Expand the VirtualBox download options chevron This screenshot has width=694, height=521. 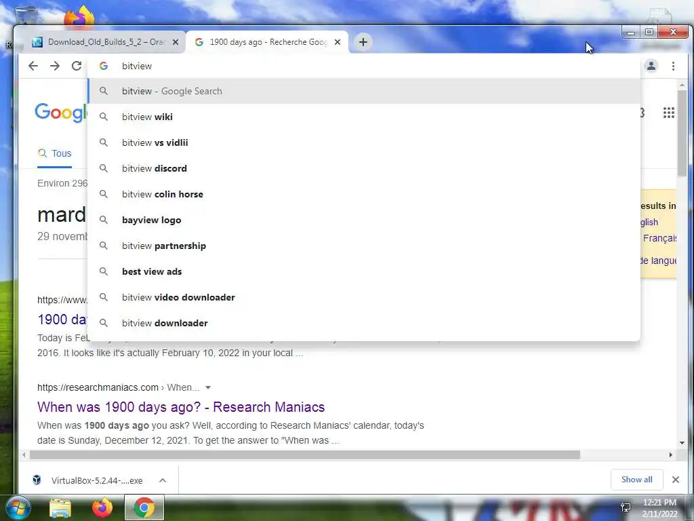tap(163, 480)
